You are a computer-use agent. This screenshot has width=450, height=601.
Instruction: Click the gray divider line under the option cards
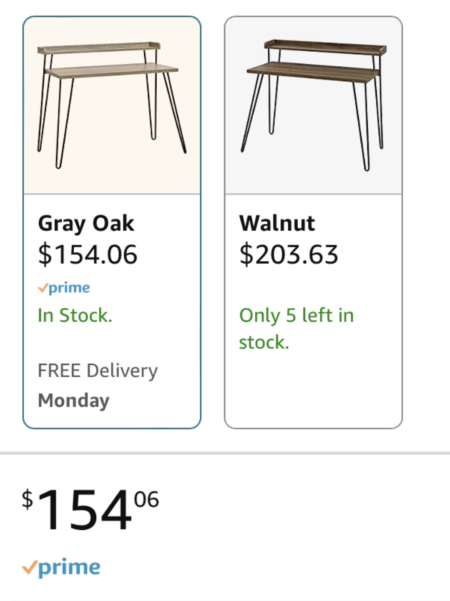click(x=225, y=453)
